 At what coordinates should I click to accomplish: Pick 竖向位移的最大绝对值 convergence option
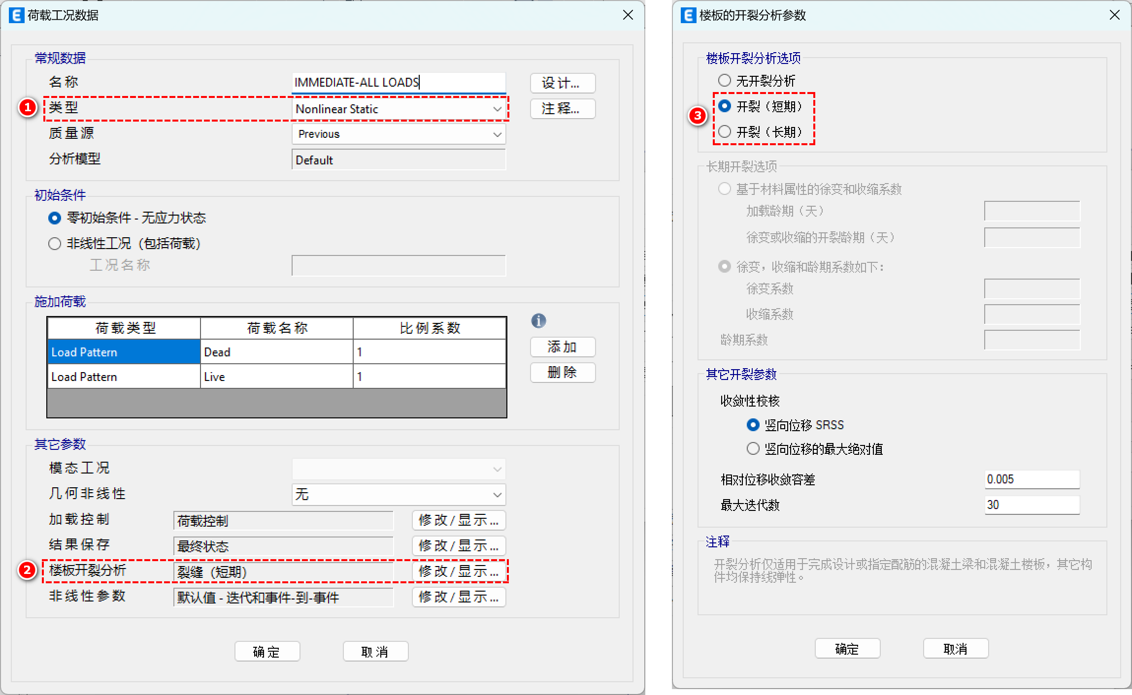click(753, 448)
